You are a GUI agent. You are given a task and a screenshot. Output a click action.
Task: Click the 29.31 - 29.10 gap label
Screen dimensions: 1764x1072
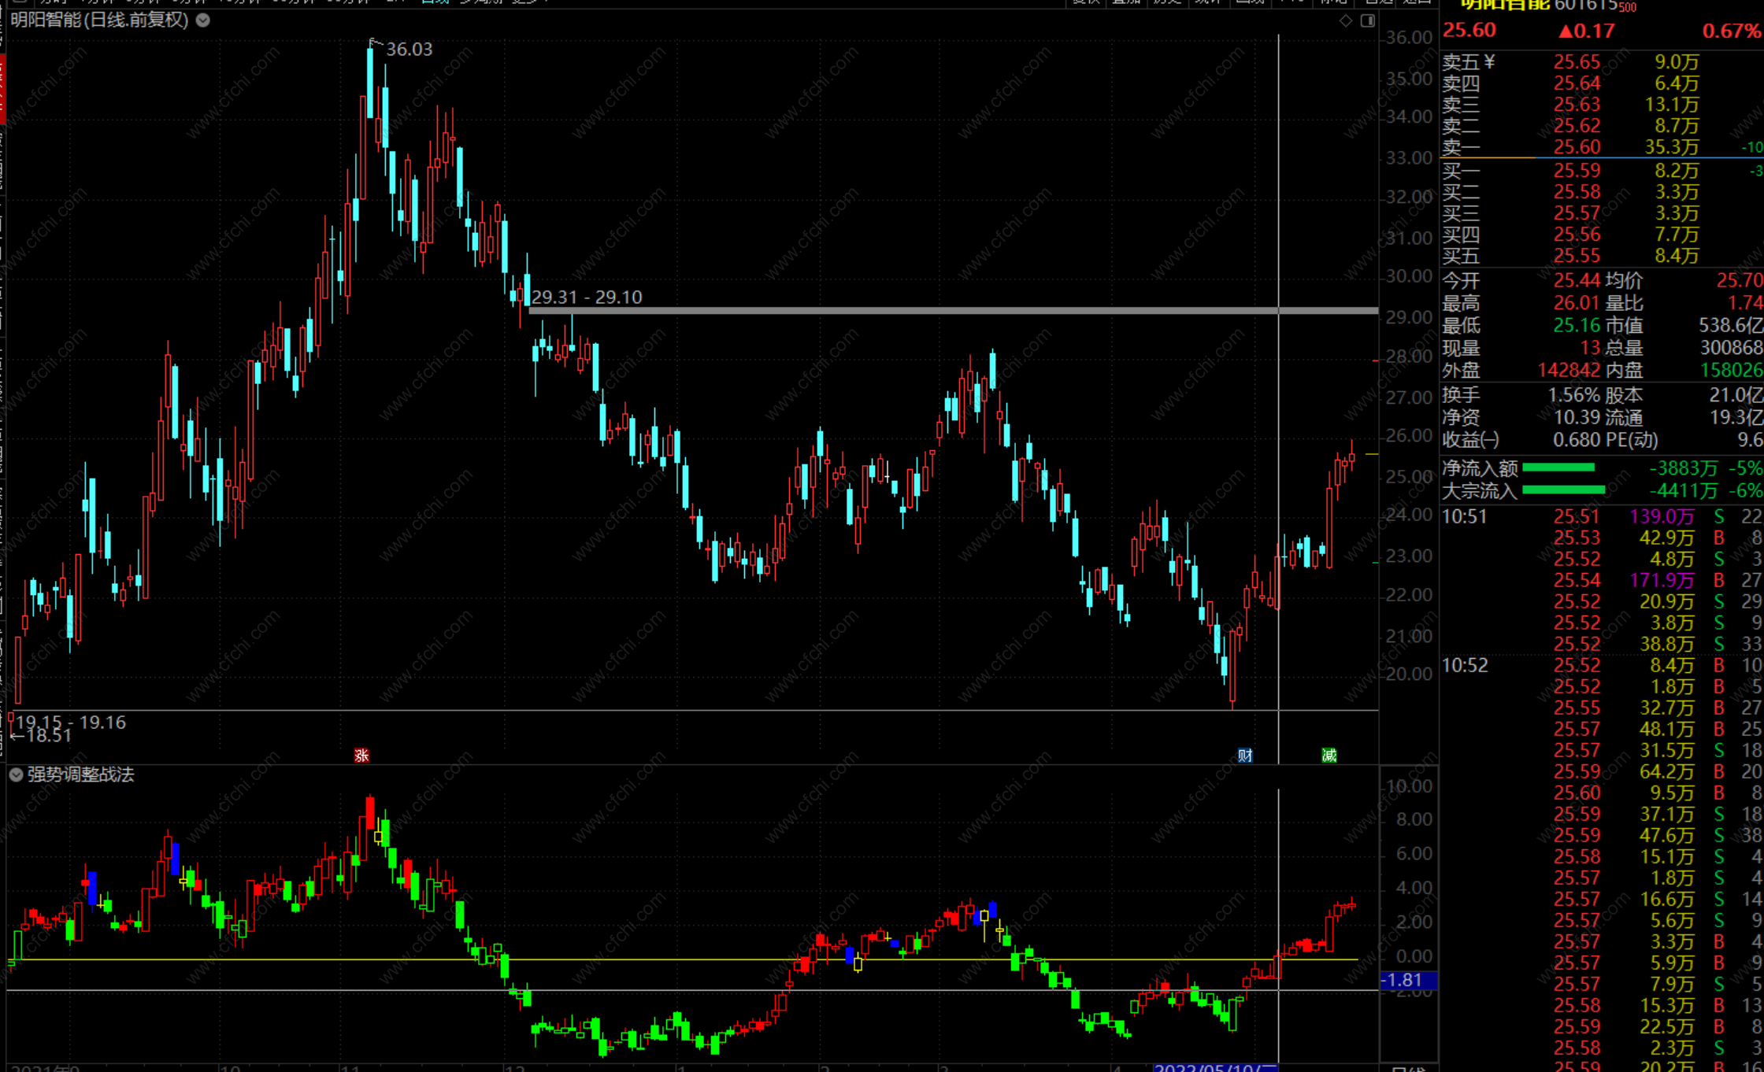click(x=587, y=298)
